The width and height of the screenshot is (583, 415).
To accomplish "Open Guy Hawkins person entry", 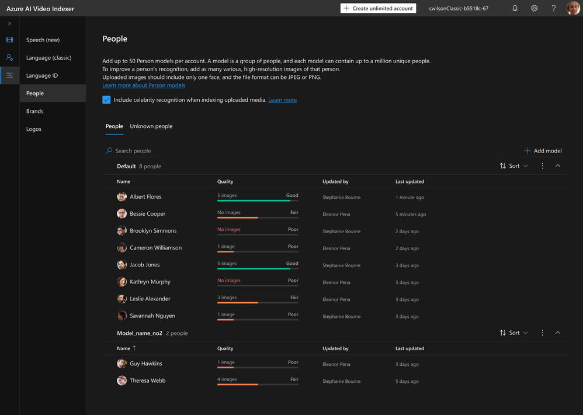I will tap(146, 364).
